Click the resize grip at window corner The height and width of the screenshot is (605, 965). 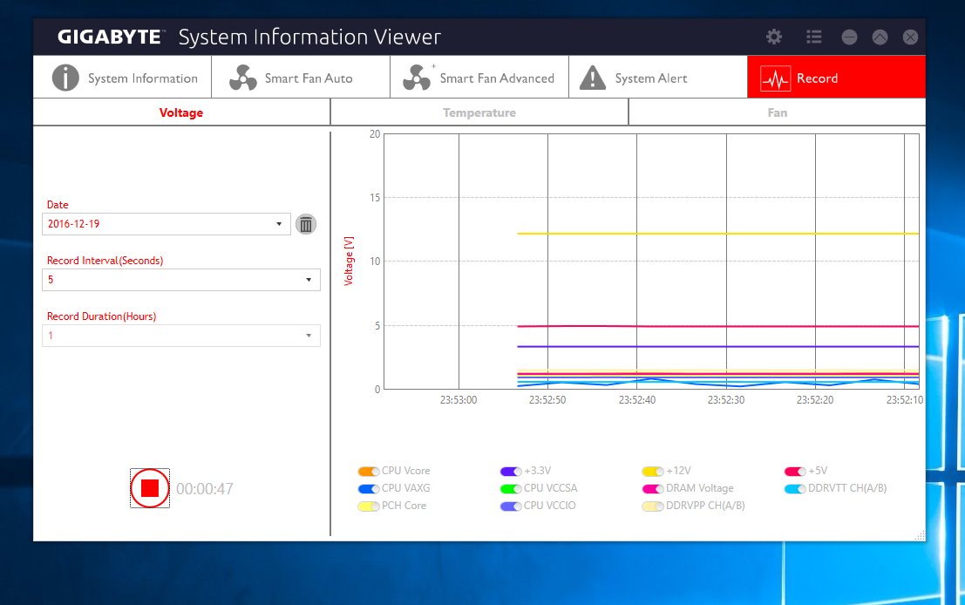(920, 535)
